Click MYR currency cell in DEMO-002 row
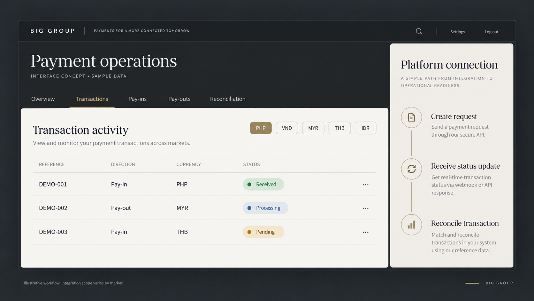Screen dimensions: 534x301 click(182, 208)
